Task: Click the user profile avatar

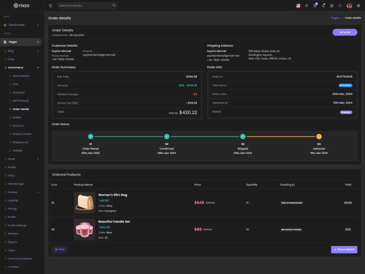Action: pyautogui.click(x=349, y=5)
